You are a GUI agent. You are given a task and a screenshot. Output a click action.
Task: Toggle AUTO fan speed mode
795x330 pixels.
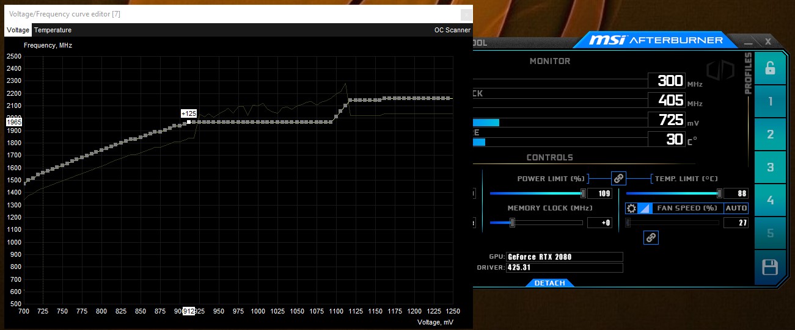click(x=736, y=208)
